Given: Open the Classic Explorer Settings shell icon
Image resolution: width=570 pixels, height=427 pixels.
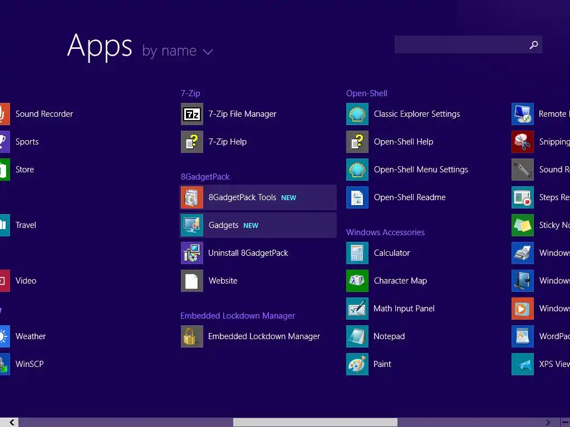Looking at the screenshot, I should (x=357, y=114).
